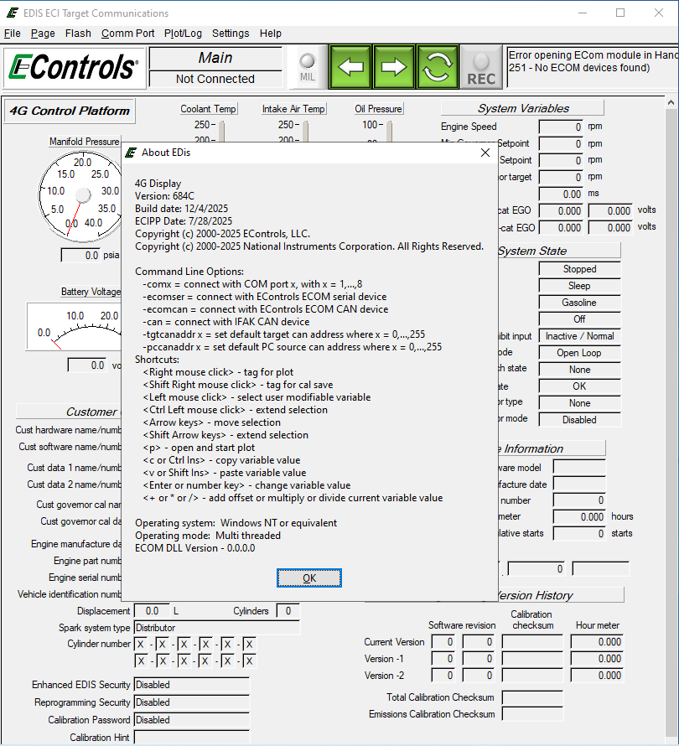This screenshot has width=679, height=746.
Task: Click the About EDis dialog icon
Action: (131, 153)
